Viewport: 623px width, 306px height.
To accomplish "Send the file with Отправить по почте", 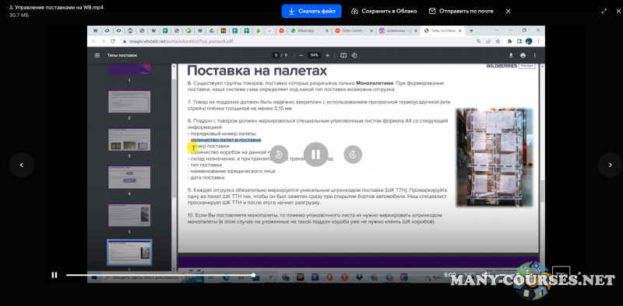I will (x=461, y=11).
